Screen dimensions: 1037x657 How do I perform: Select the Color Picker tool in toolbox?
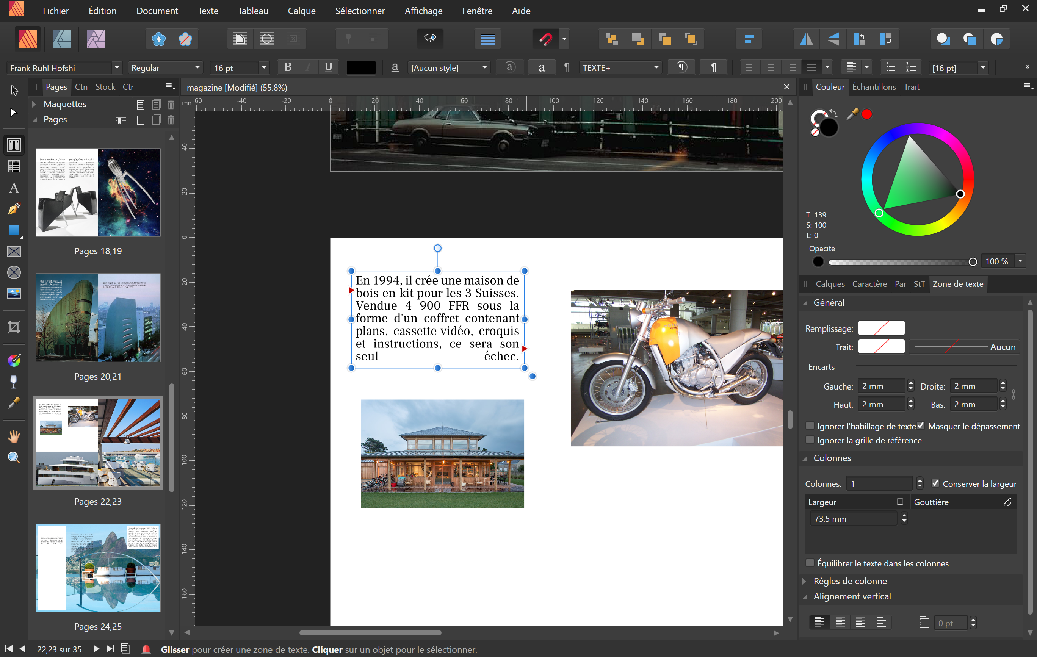click(x=14, y=403)
